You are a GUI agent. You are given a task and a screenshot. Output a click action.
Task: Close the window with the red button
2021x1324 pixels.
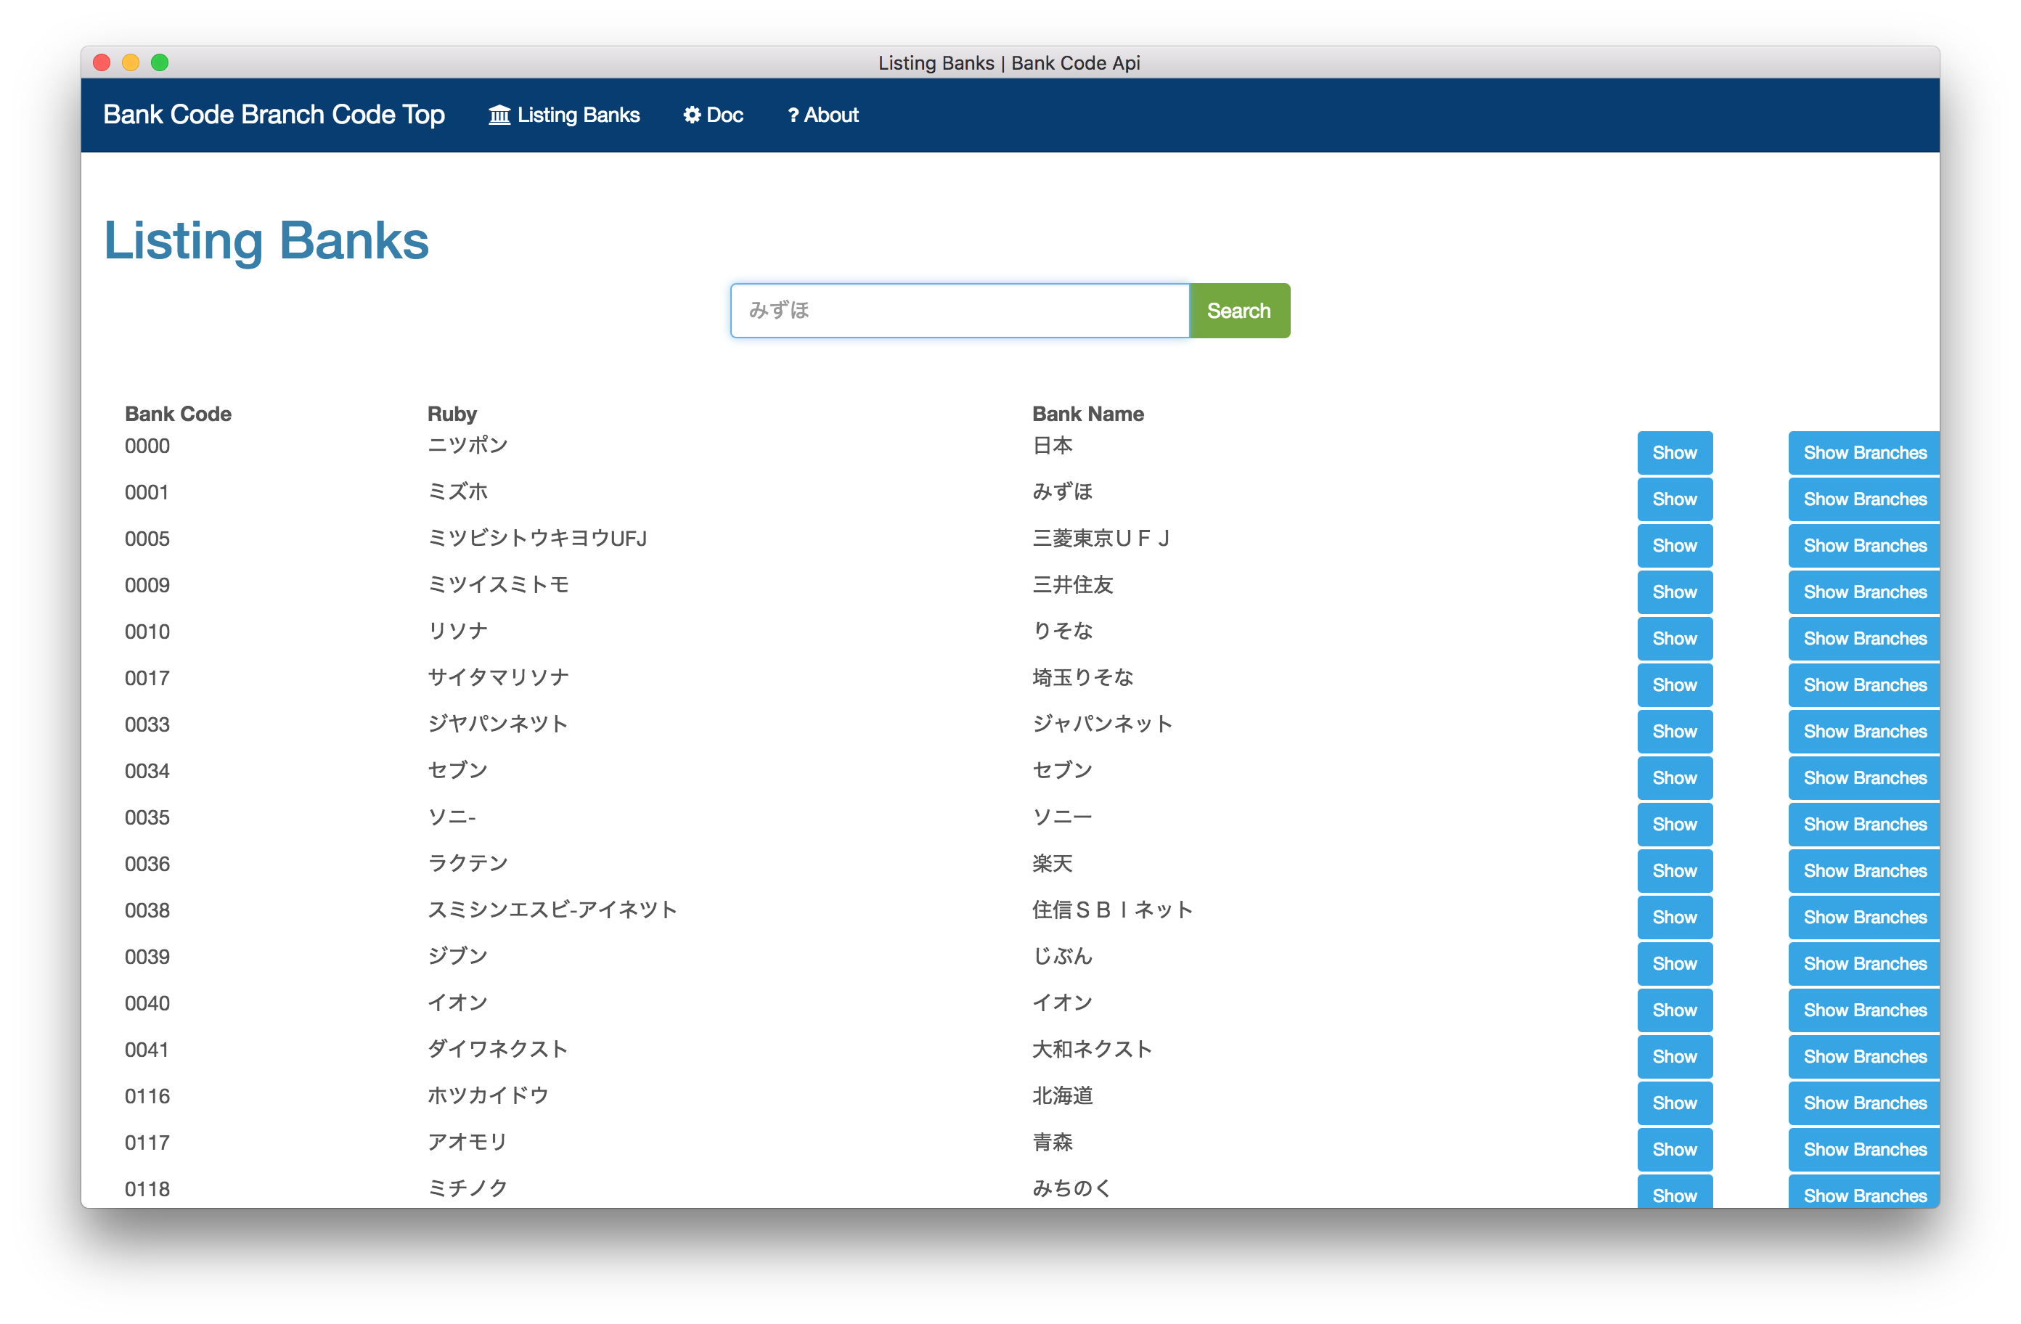[x=102, y=62]
